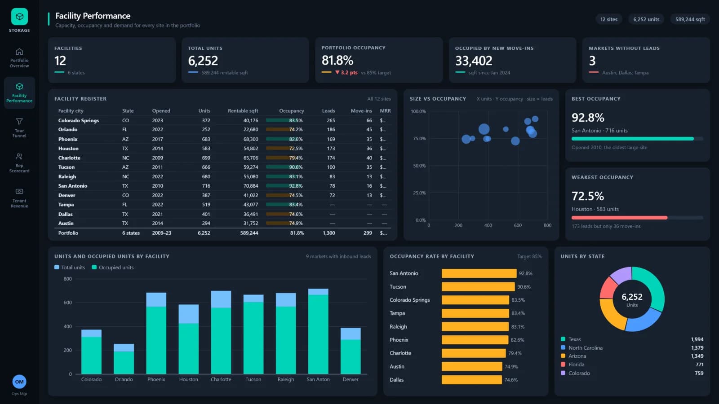Select the Denver row in register

tap(222, 195)
